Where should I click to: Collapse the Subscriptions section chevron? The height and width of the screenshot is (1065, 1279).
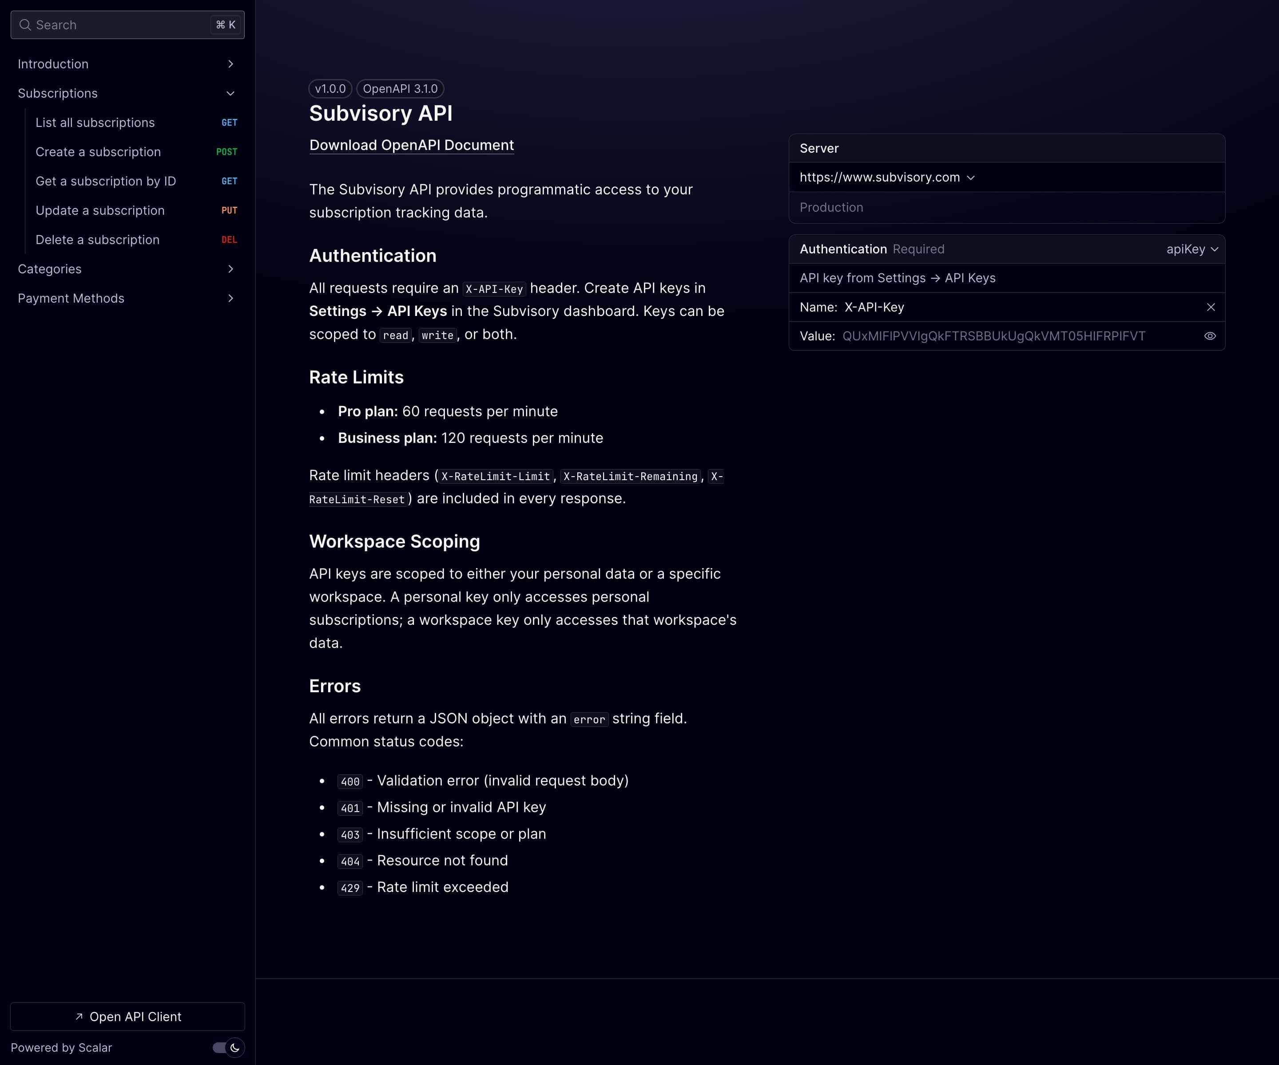[230, 93]
